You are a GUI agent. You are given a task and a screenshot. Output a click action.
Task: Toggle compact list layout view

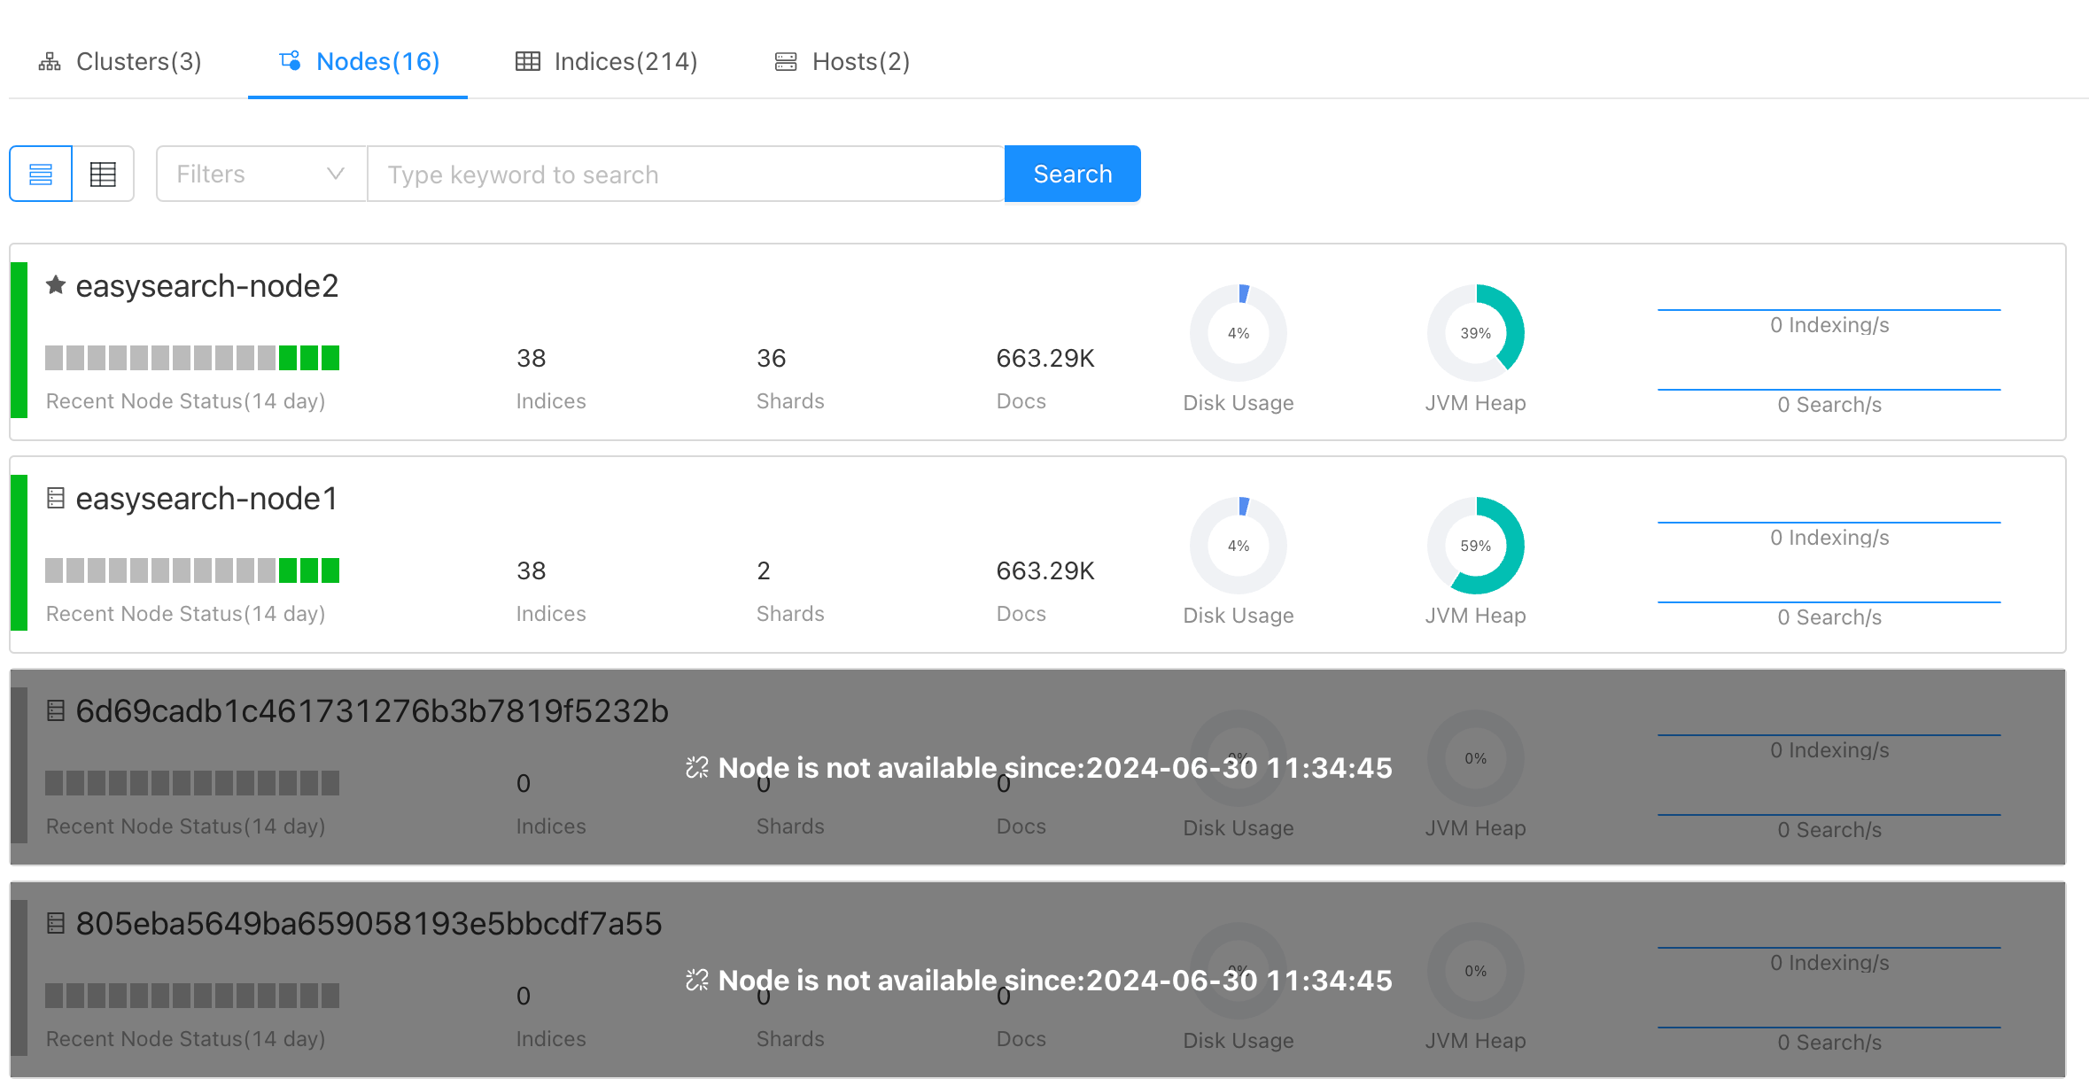[x=40, y=174]
